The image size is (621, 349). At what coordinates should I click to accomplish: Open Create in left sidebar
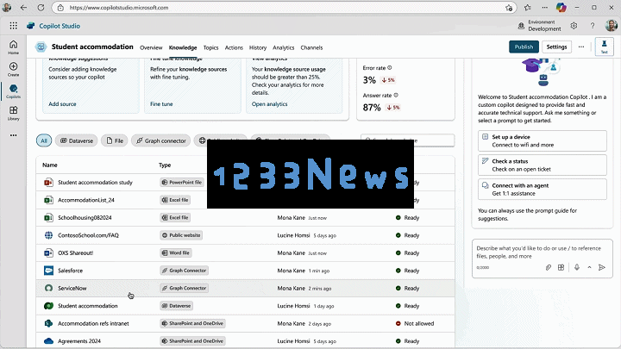(14, 69)
